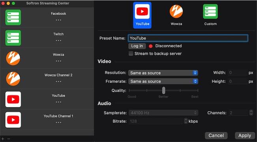Open the YouTube preset ellipsis options
Image resolution: width=257 pixels, height=142 pixels.
pos(58,102)
